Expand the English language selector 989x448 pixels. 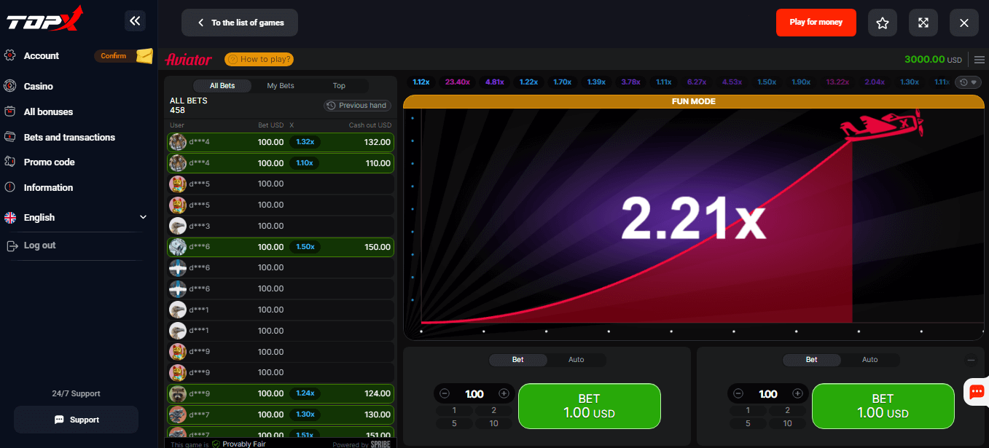click(143, 217)
